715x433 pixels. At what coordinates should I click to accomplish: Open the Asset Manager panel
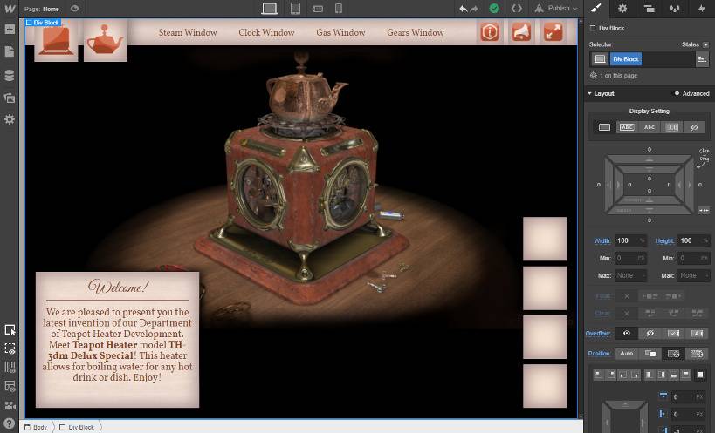(x=10, y=98)
